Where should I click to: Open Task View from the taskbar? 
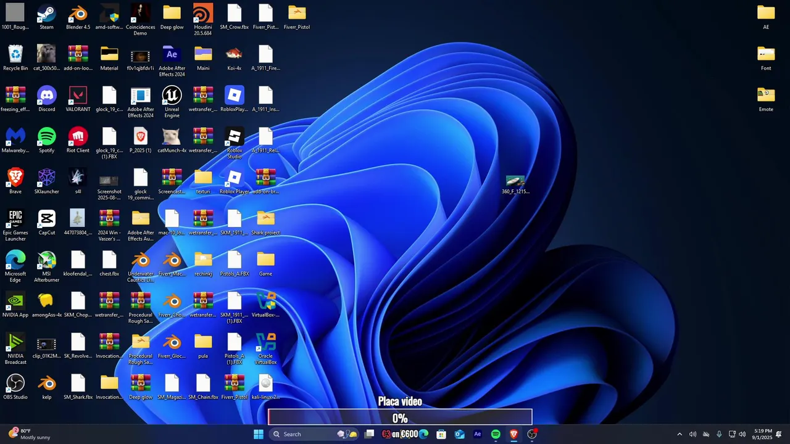pos(369,434)
